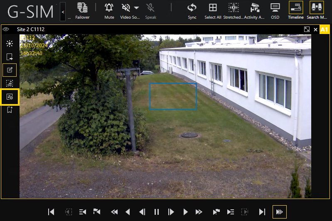Toggle the eye icon beside Site 2 C1112
Screen dimensions: 332x221
click(x=6, y=29)
